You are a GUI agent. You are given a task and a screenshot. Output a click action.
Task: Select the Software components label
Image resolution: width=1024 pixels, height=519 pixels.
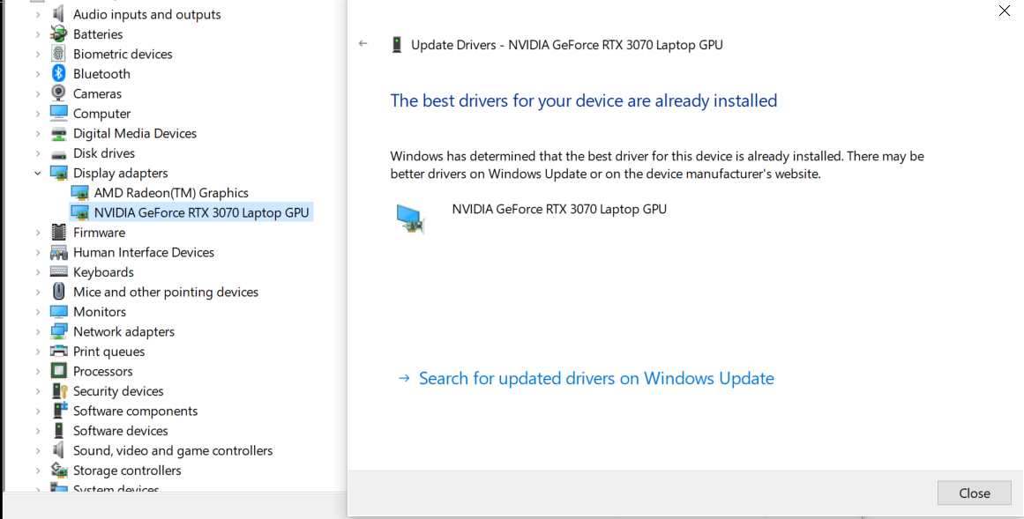tap(135, 411)
